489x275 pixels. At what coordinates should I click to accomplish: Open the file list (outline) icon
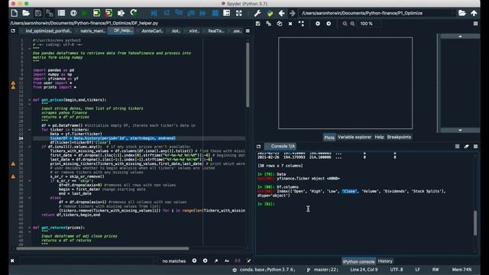click(x=61, y=13)
